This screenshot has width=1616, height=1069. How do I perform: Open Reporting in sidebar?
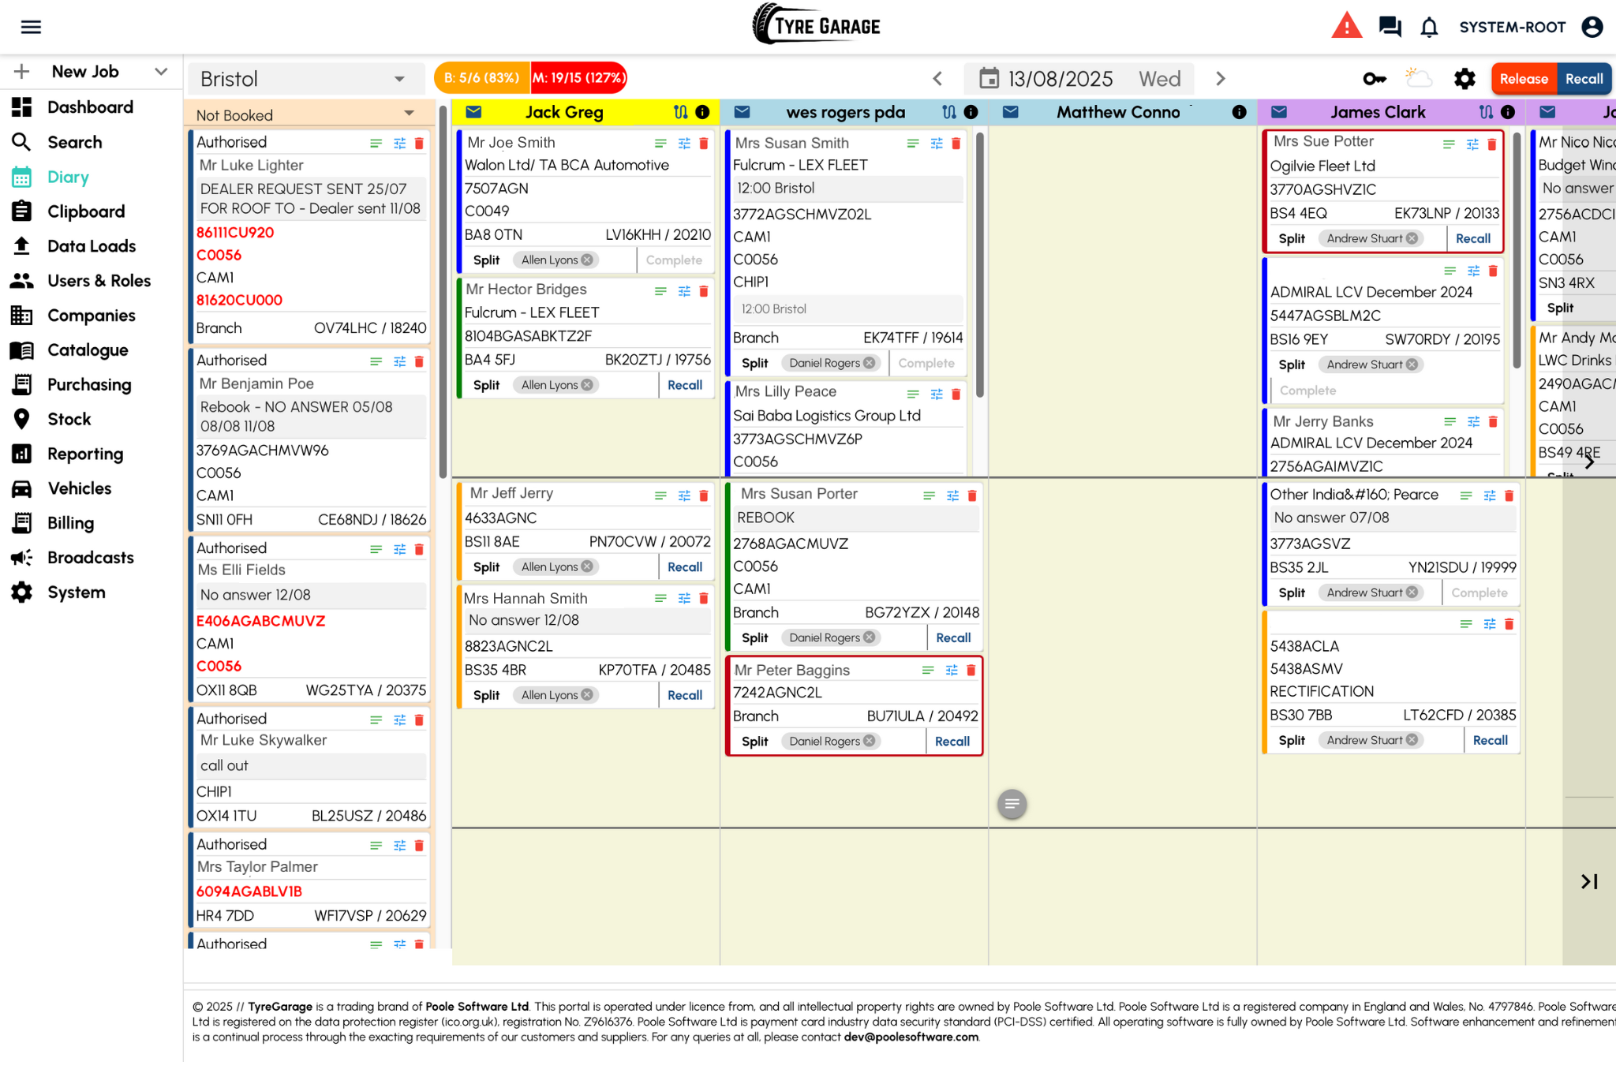click(x=85, y=454)
